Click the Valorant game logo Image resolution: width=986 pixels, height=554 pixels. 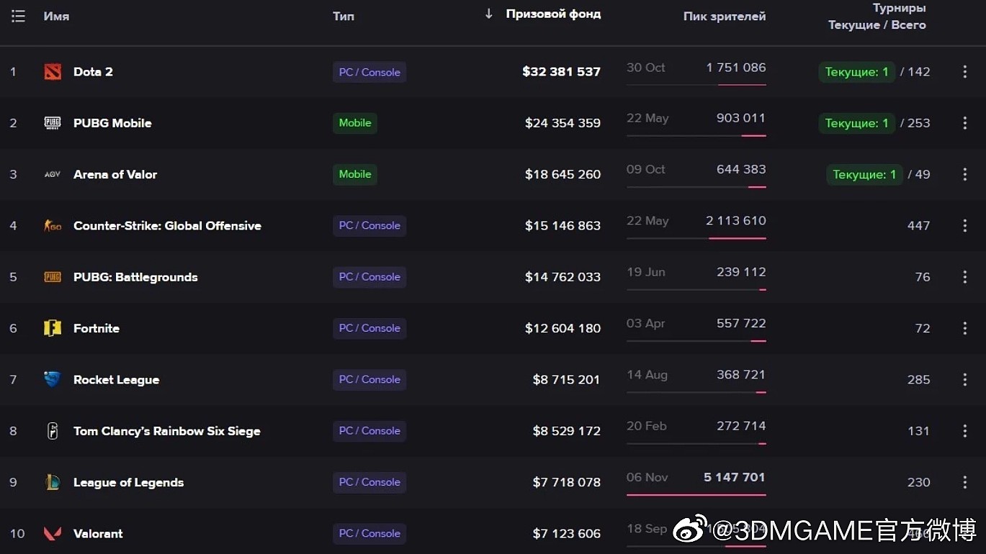coord(53,534)
